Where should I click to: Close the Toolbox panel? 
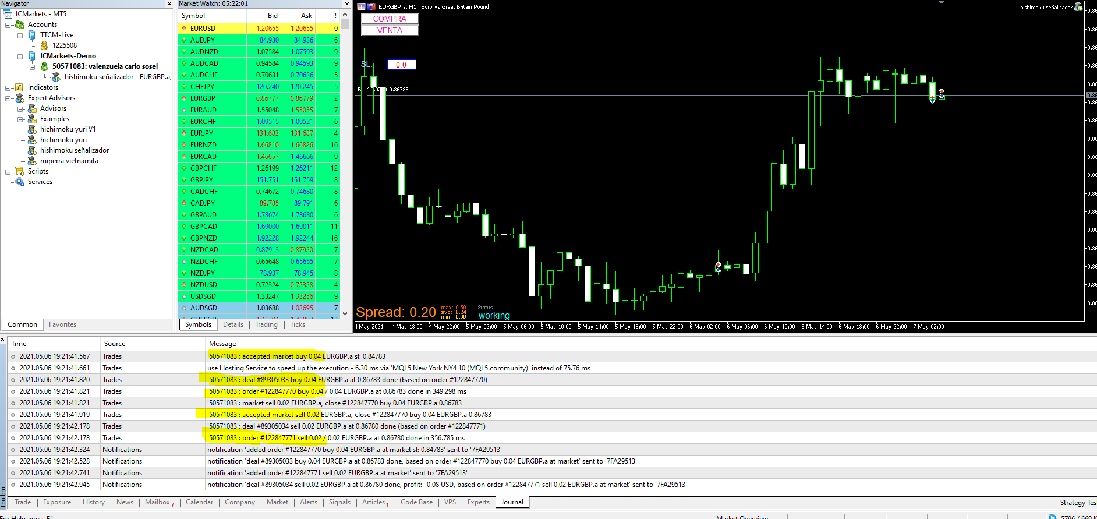tap(3, 339)
